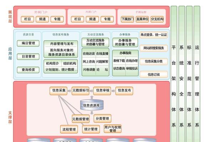Image resolution: width=204 pixels, height=142 pixels.
Task: Open the 用户与权限管理 box
Action: 113,129
